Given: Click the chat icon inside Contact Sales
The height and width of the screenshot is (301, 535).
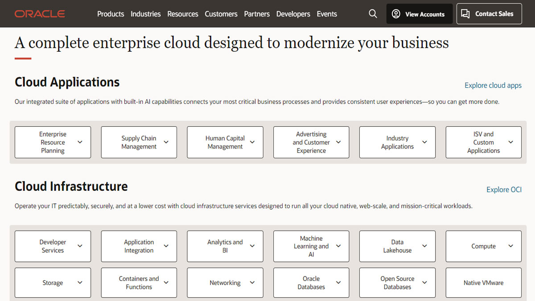Looking at the screenshot, I should pos(465,14).
